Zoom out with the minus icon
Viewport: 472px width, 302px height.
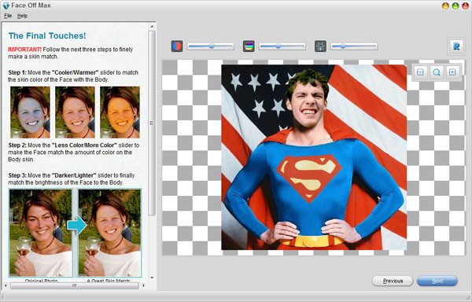[420, 72]
